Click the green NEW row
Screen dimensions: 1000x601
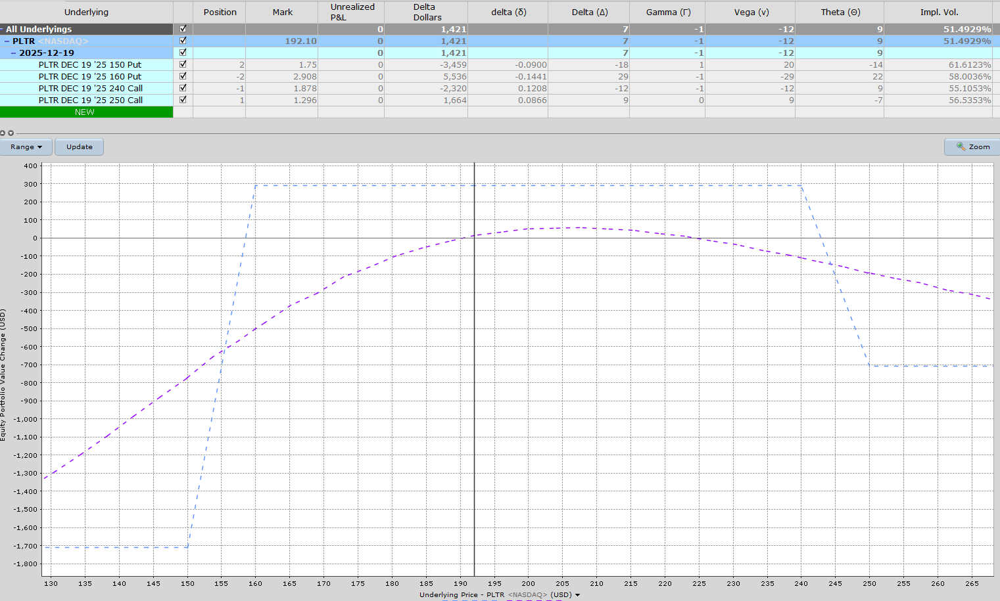[x=85, y=112]
